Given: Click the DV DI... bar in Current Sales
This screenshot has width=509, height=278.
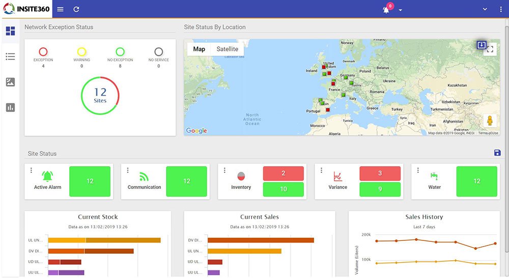Looking at the screenshot, I should point(261,240).
